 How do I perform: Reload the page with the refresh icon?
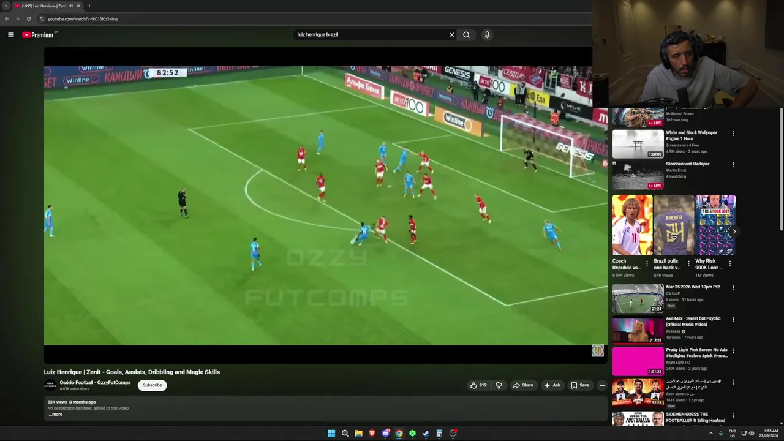(28, 19)
